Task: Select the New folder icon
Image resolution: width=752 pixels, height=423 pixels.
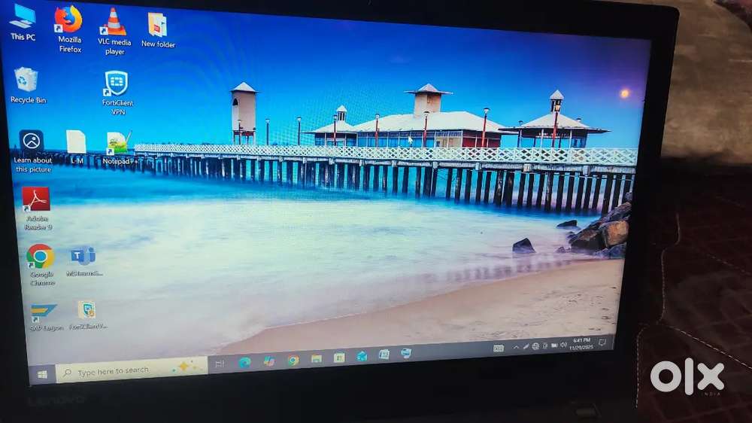Action: pyautogui.click(x=157, y=26)
